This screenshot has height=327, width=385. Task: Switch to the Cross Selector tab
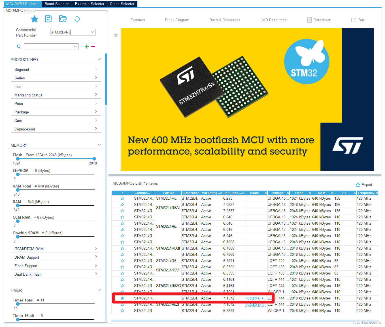(122, 4)
